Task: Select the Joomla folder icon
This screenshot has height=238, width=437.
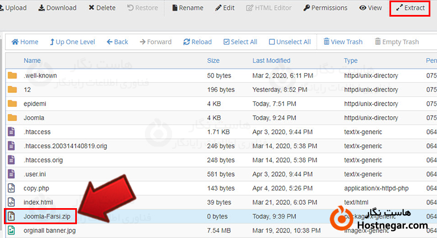Action: click(12, 117)
